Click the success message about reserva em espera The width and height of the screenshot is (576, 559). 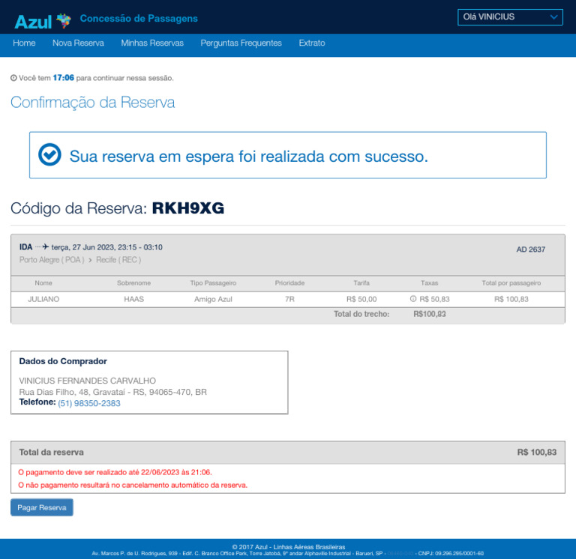[249, 157]
